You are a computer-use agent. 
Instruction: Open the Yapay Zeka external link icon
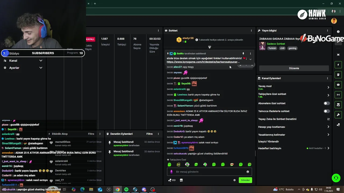click(328, 119)
